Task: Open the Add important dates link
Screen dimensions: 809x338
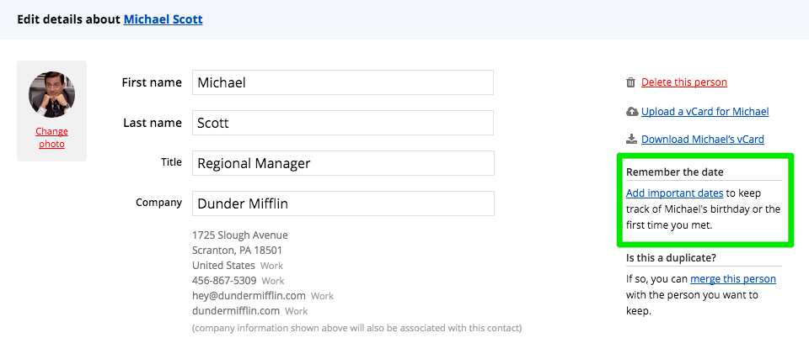Action: [x=674, y=193]
